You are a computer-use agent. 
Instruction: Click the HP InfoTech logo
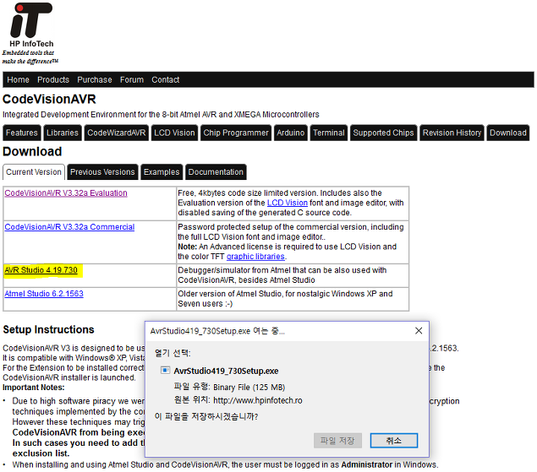(30, 33)
